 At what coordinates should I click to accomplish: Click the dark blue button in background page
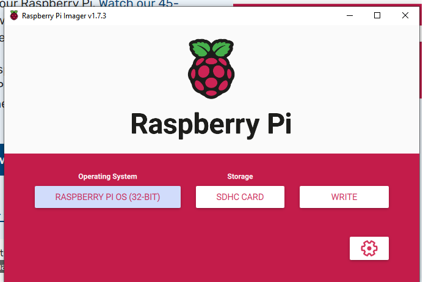(2, 160)
